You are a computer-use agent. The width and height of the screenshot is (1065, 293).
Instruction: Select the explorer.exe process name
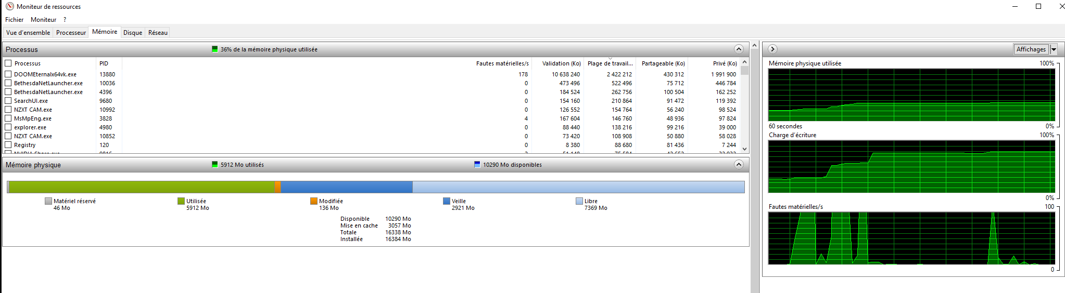30,127
